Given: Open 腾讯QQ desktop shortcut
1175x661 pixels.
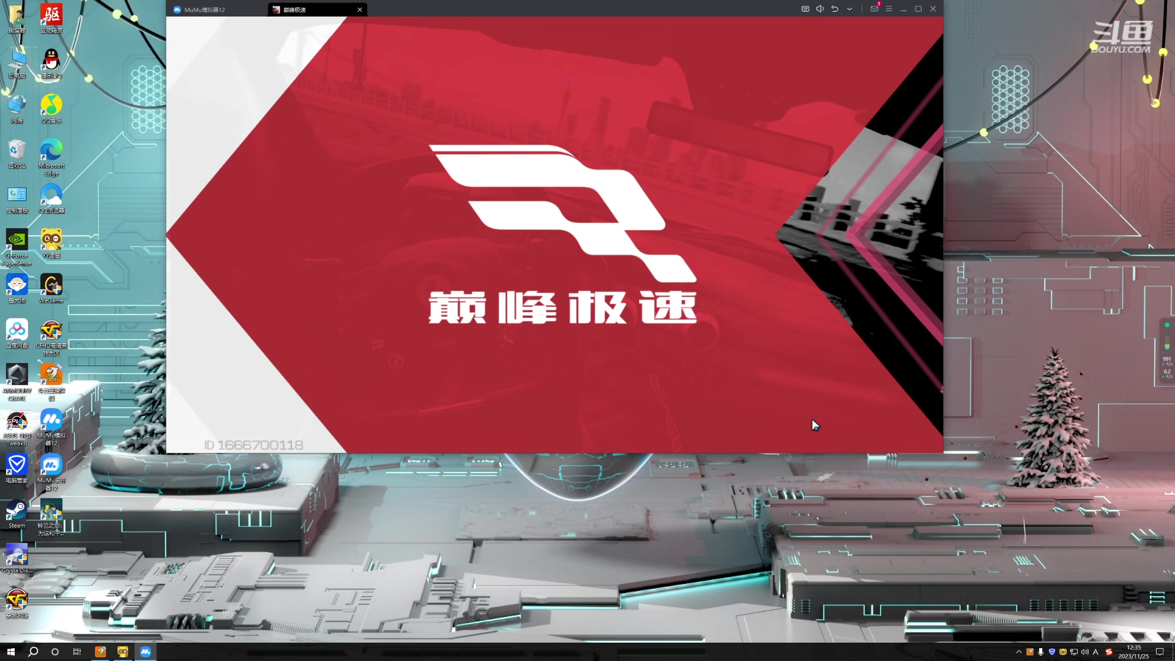Looking at the screenshot, I should 51,64.
